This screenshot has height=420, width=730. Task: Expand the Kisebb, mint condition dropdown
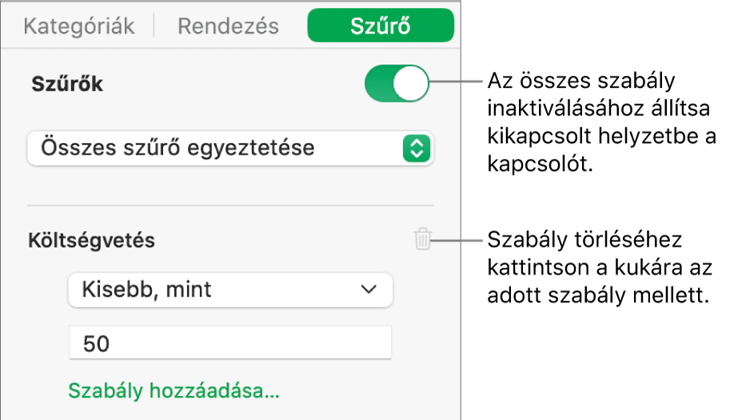pyautogui.click(x=230, y=289)
